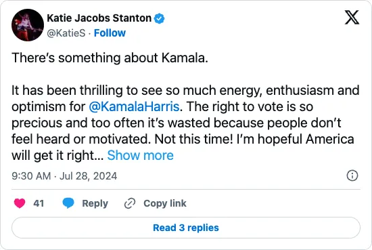Click the reply speech bubble icon
372x250 pixels.
click(x=68, y=203)
